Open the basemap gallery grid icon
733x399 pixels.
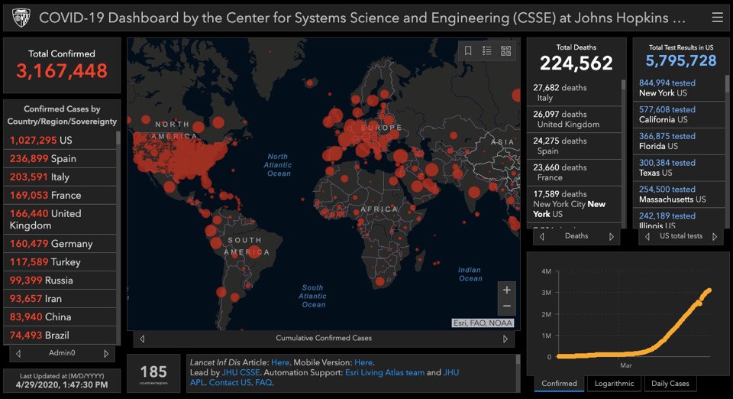[505, 50]
